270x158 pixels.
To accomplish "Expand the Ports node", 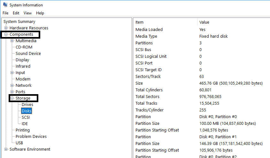I will 12,92.
